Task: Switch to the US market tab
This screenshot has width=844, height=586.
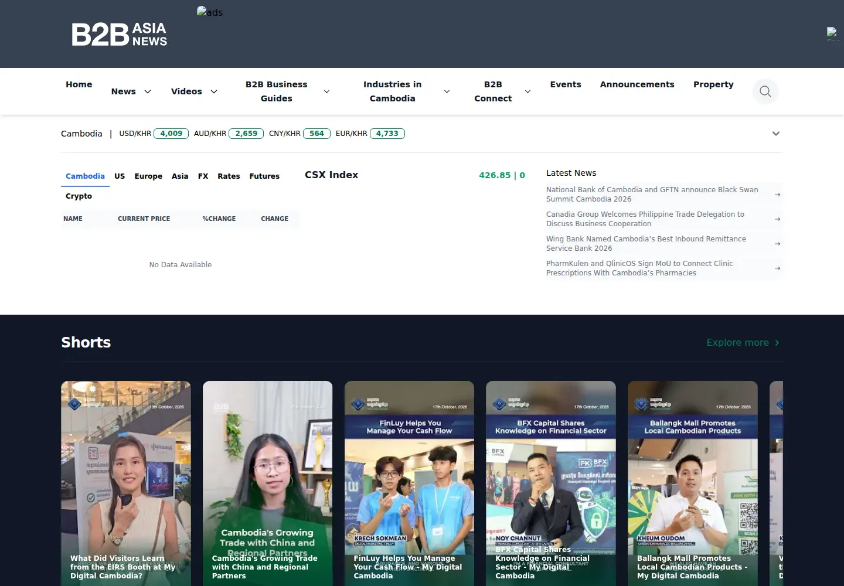Action: [x=120, y=176]
